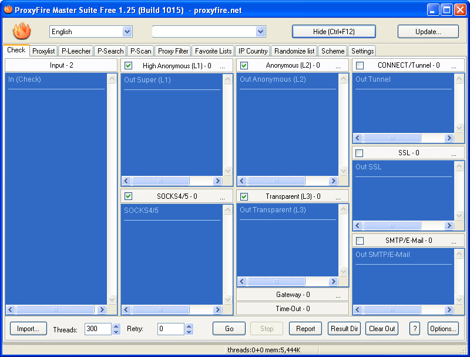Viewport: 470px width, 357px height.
Task: Uncheck the High Anonymous (L1) checkbox
Action: 128,65
